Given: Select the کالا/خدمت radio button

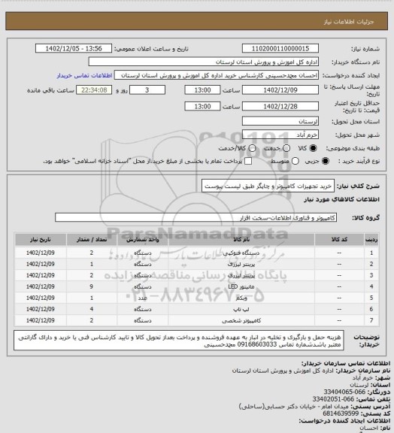Looking at the screenshot, I should point(252,148).
